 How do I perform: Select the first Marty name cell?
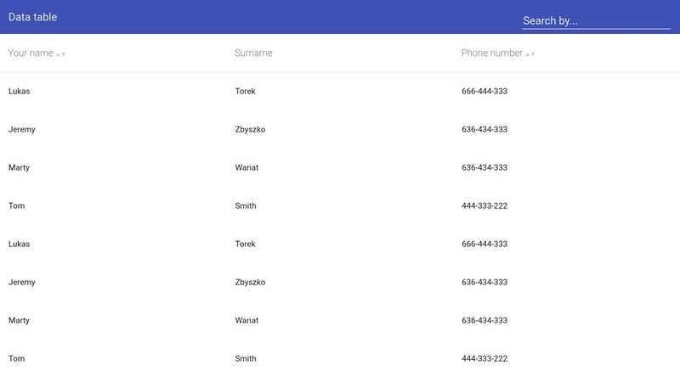pos(19,167)
